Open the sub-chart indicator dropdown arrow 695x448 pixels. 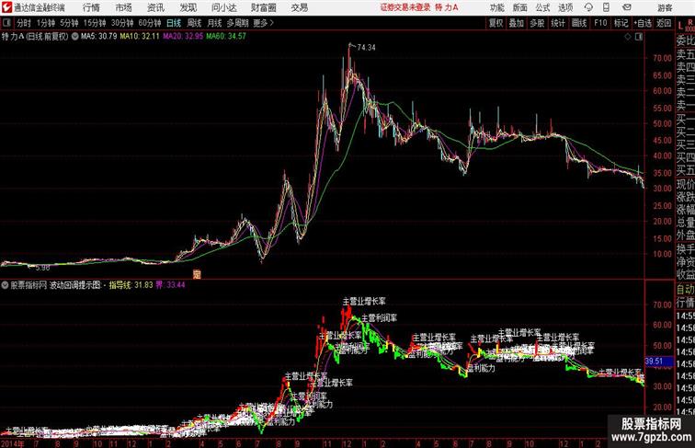(x=5, y=285)
